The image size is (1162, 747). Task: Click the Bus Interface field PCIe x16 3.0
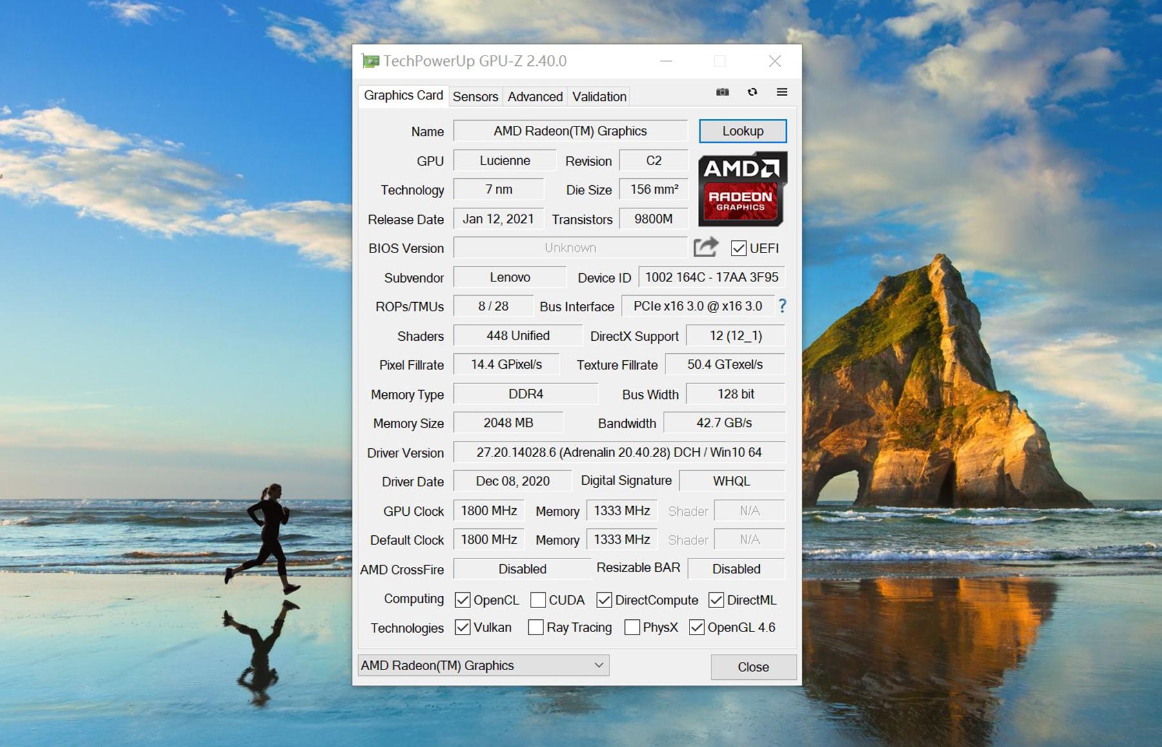pyautogui.click(x=698, y=307)
